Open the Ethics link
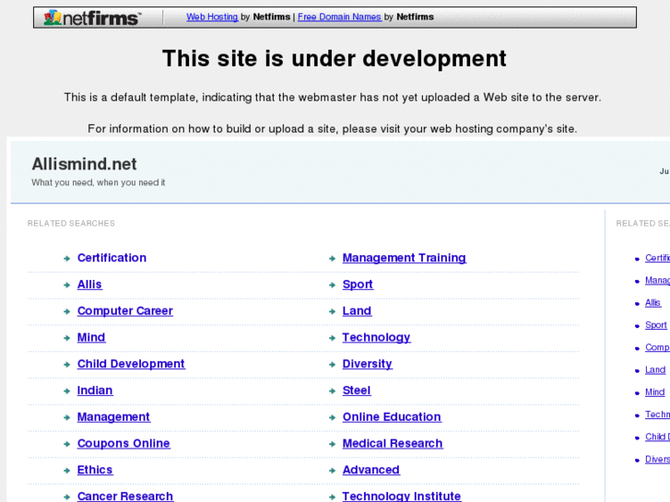 pyautogui.click(x=95, y=470)
